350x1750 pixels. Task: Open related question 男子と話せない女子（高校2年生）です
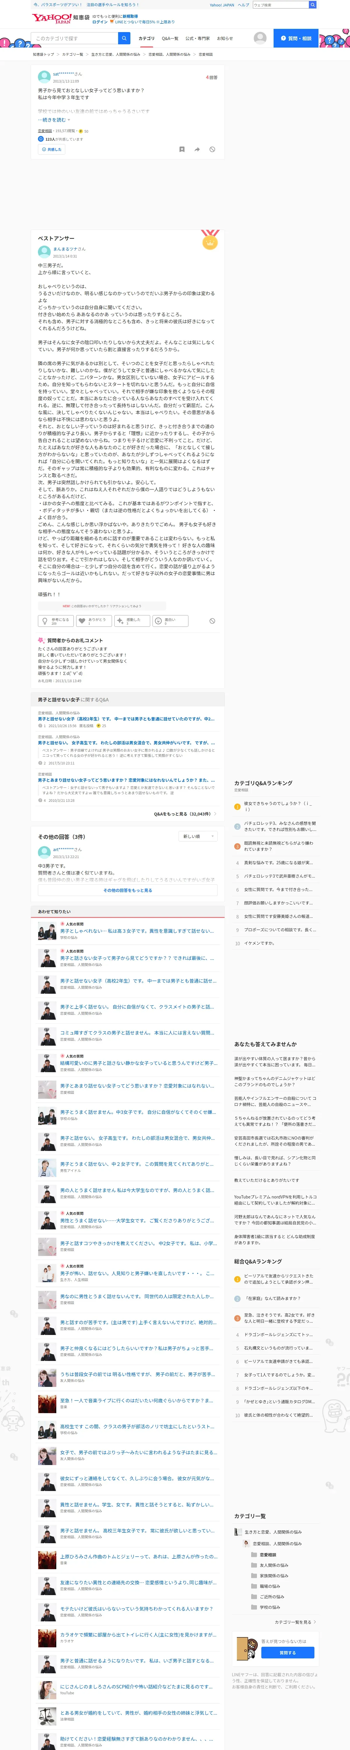click(126, 719)
